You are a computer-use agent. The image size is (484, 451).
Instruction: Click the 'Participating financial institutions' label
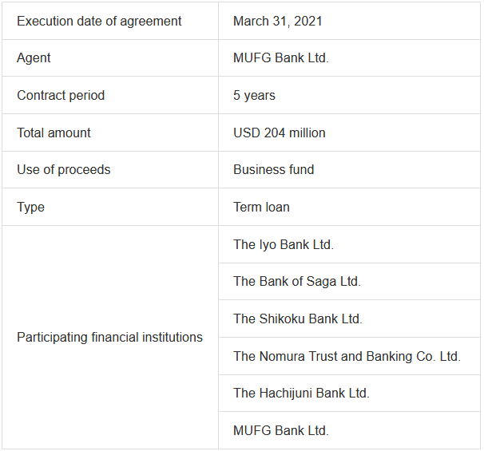109,337
